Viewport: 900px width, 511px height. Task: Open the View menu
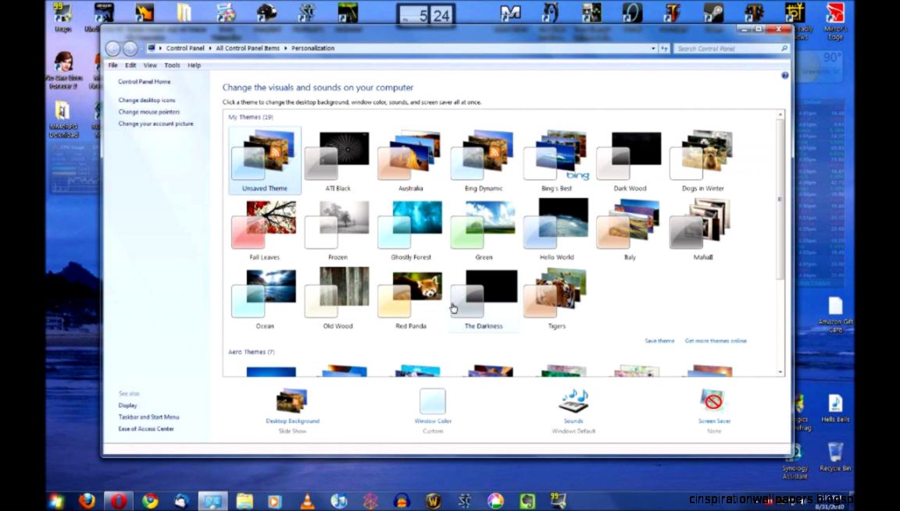(x=150, y=65)
